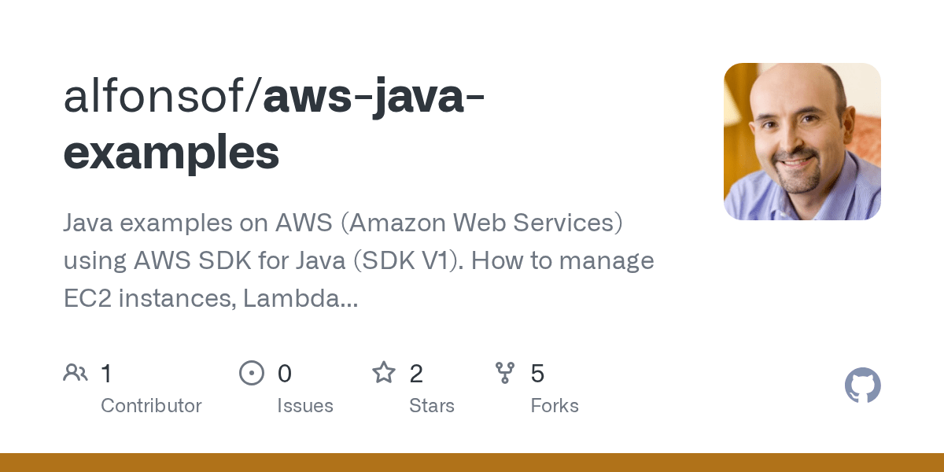Click the Forks label

[555, 406]
